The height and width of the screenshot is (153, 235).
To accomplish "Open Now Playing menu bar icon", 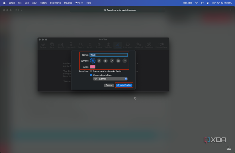I will pyautogui.click(x=202, y=3).
